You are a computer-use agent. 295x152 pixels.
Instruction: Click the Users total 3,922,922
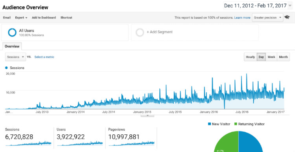tap(71, 137)
